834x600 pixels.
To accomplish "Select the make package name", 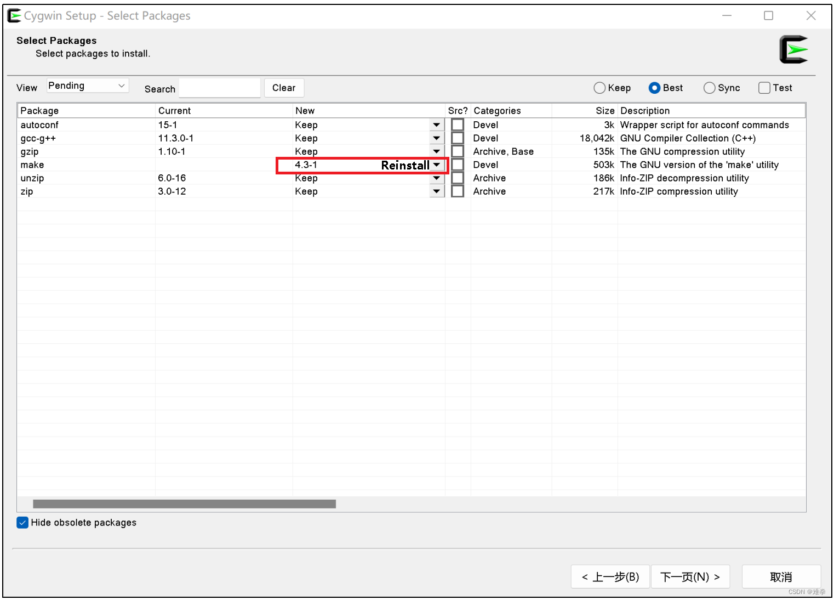I will (32, 165).
